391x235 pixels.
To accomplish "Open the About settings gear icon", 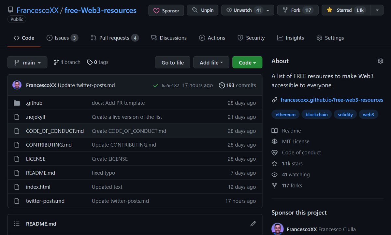I will [x=380, y=61].
